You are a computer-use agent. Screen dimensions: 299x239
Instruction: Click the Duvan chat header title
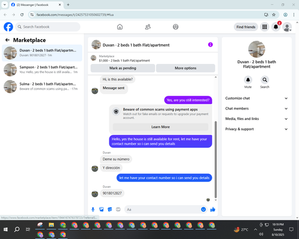click(136, 45)
